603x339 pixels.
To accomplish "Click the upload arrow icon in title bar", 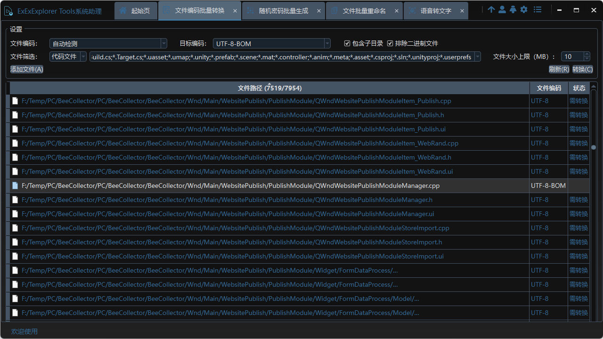I will 491,9.
